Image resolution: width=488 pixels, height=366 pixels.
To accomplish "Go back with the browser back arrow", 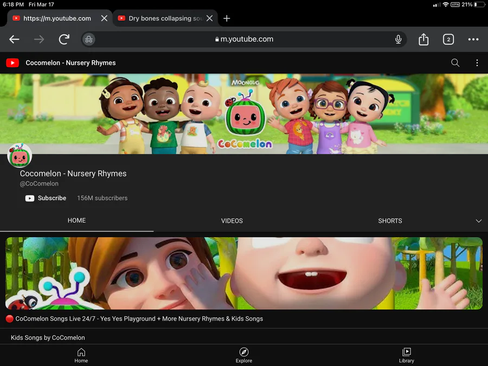I will point(14,39).
